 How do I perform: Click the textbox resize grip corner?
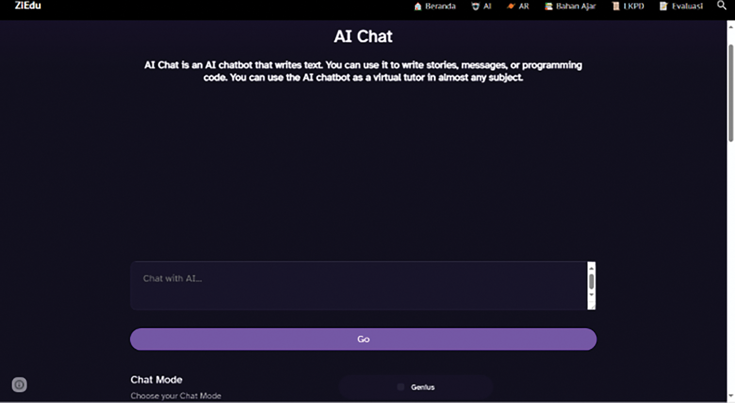point(592,306)
